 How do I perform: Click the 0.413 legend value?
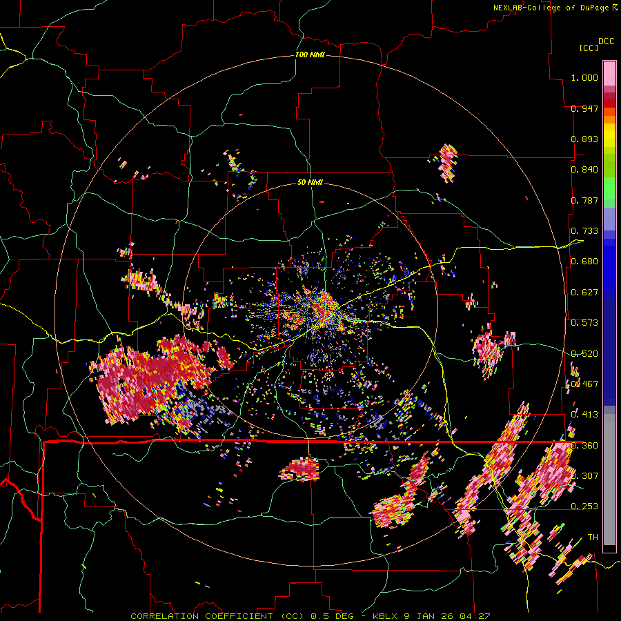584,415
